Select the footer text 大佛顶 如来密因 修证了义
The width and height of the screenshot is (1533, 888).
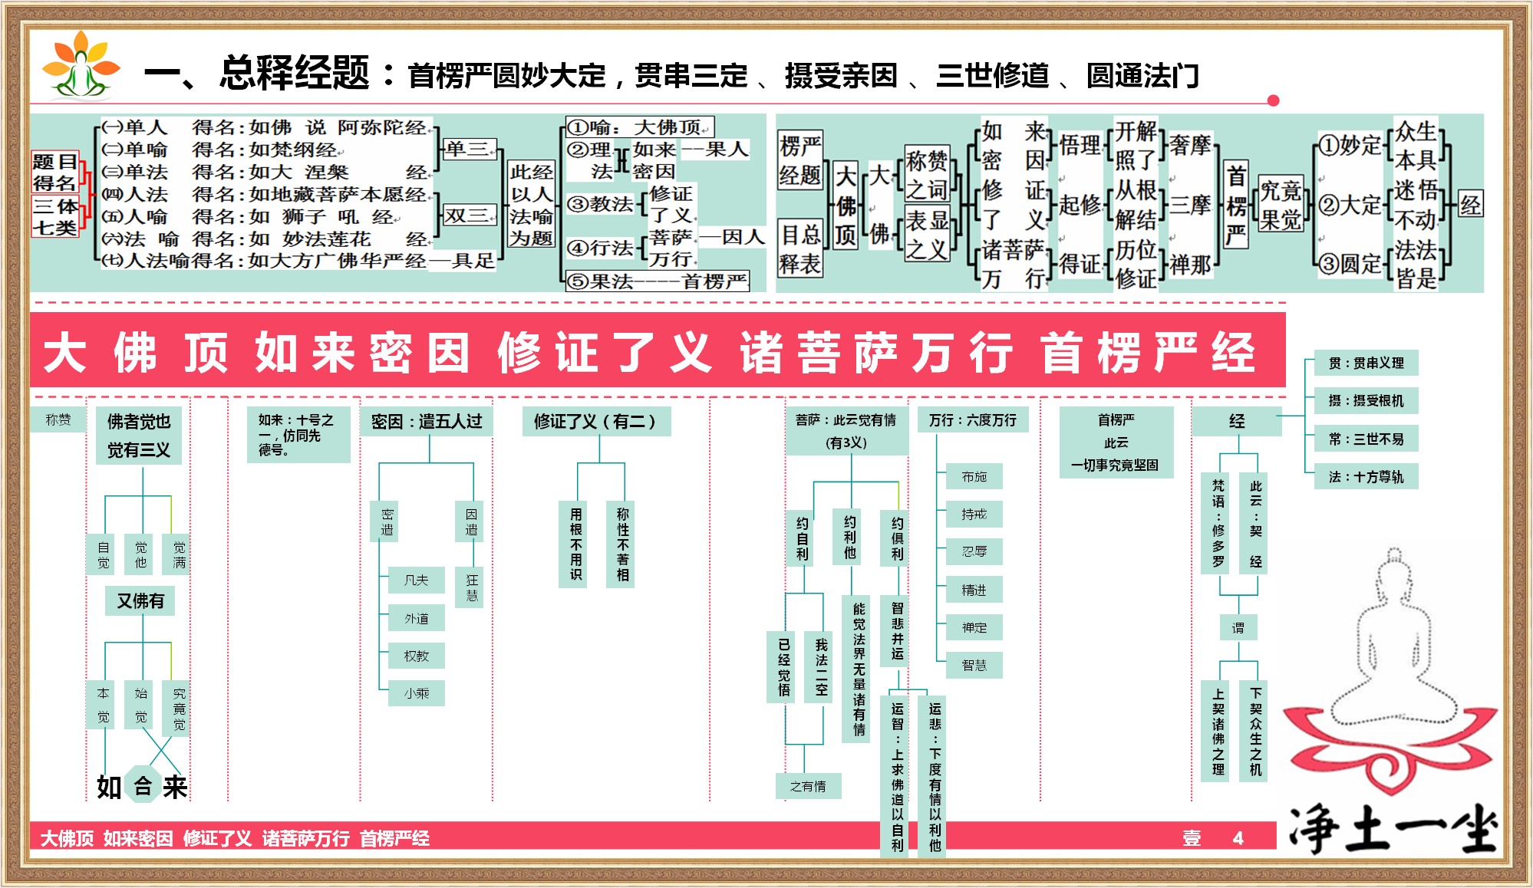[x=146, y=840]
